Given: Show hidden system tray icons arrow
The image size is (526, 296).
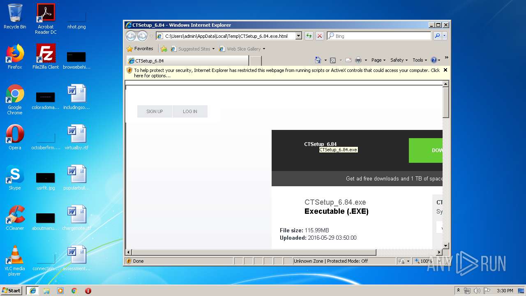Looking at the screenshot, I should [x=458, y=290].
